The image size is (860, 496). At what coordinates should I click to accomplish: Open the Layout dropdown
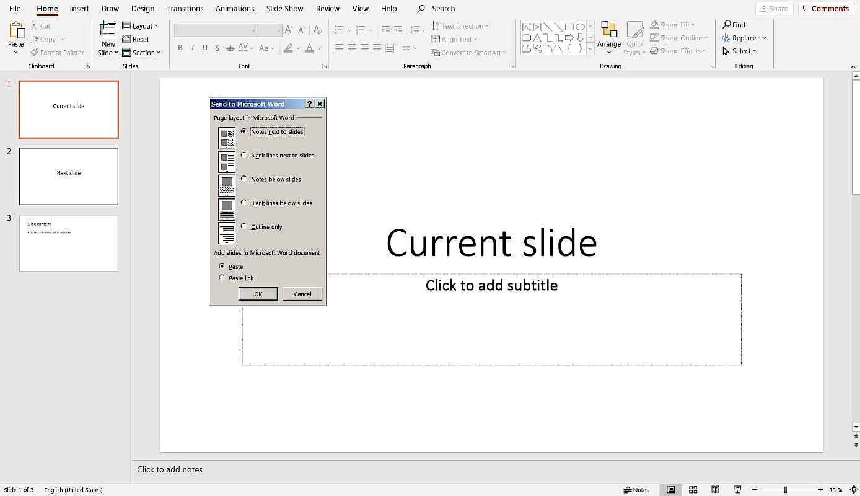click(x=141, y=25)
